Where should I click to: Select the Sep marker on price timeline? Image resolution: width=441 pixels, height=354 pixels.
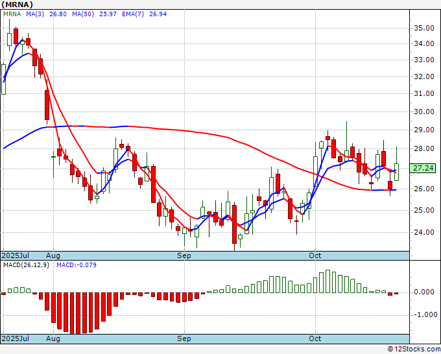point(184,255)
